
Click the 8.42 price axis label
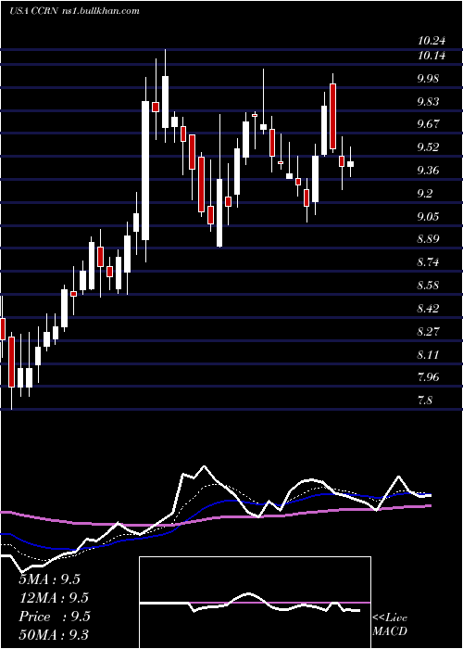428,309
